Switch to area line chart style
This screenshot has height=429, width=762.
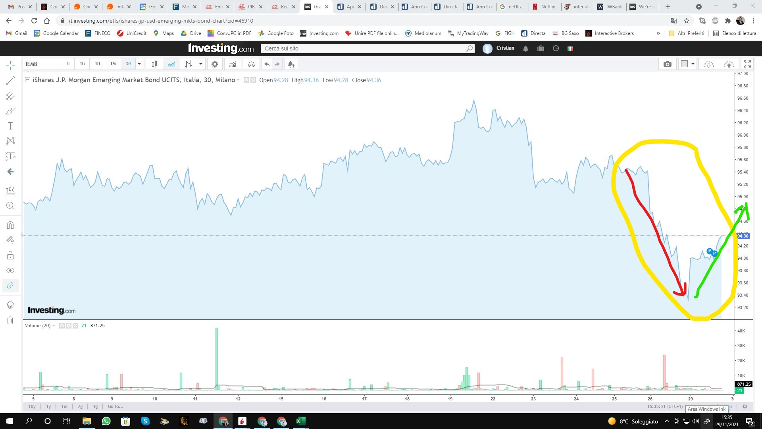[x=171, y=64]
